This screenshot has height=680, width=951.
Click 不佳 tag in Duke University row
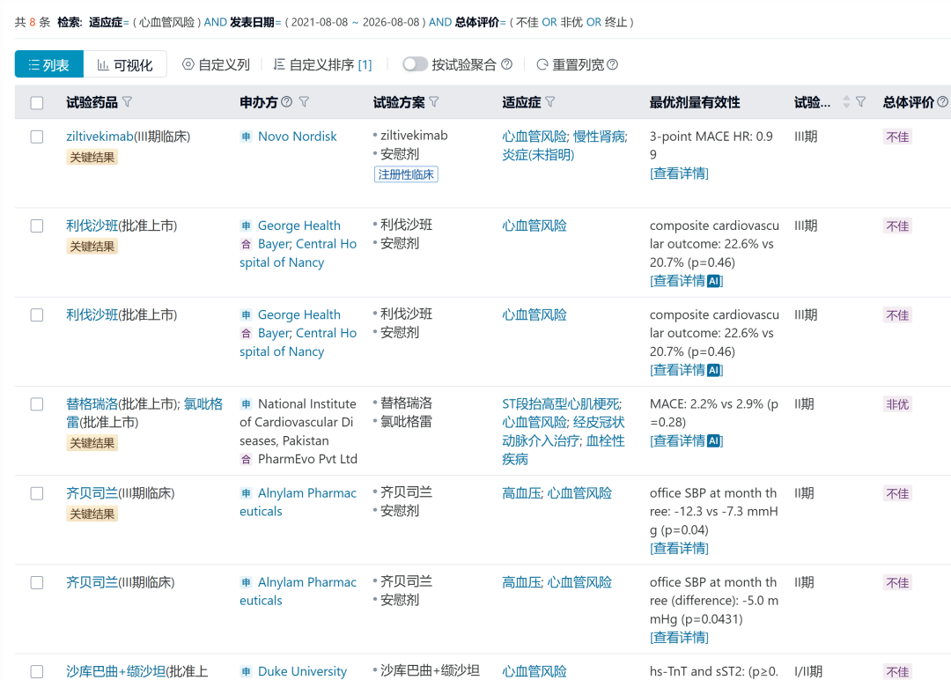(x=897, y=672)
